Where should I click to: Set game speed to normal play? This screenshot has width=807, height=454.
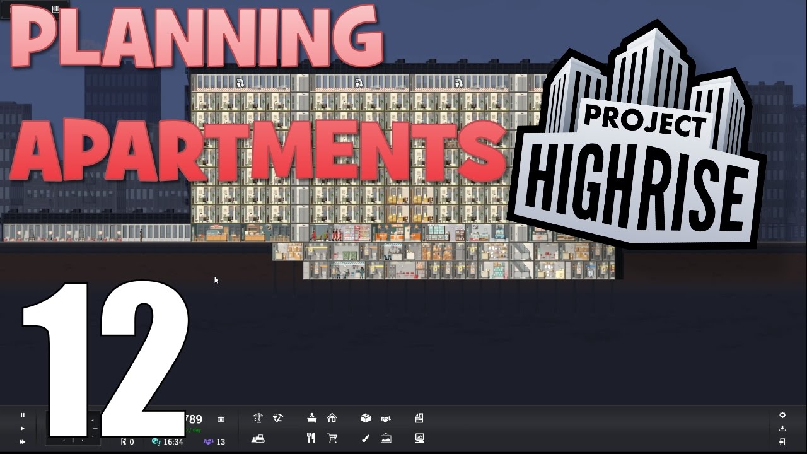tap(22, 429)
